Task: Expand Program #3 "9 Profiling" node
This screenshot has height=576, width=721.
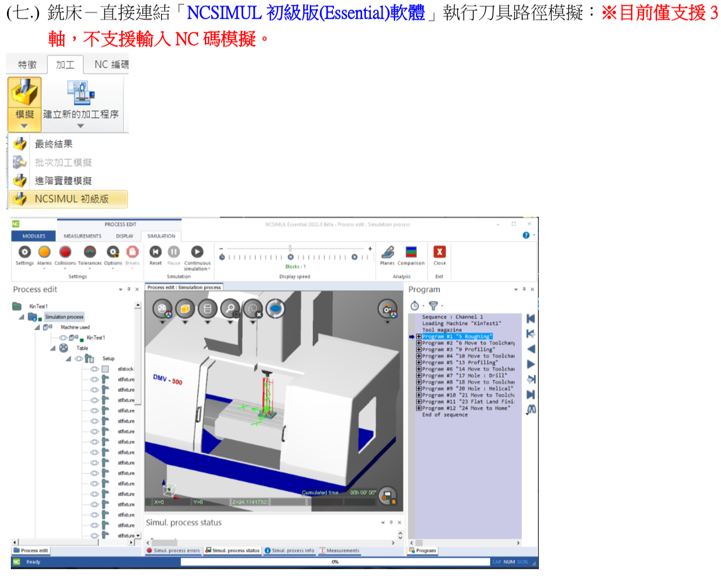Action: [x=419, y=350]
